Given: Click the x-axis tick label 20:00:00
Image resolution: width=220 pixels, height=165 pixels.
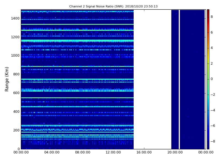Looking at the screenshot, I should [x=175, y=152].
